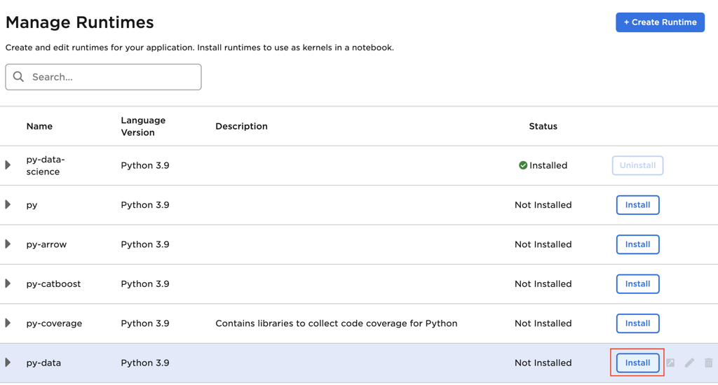Expand the py-data runtime row
The height and width of the screenshot is (385, 718).
click(x=8, y=363)
